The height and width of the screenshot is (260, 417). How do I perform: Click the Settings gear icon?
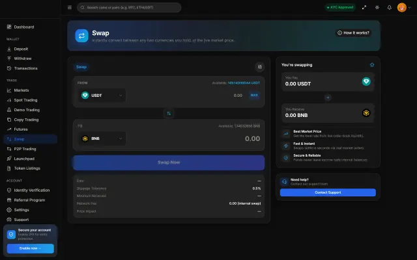coord(9,210)
